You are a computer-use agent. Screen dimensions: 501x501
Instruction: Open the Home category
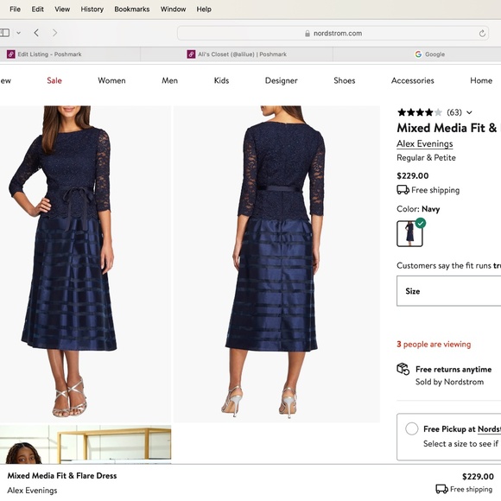(481, 80)
